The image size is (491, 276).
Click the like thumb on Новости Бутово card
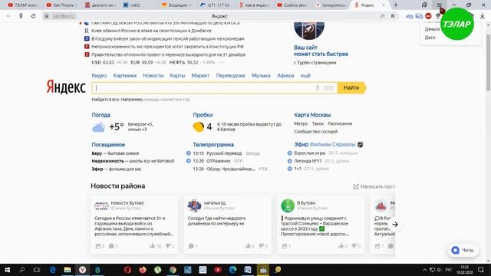[x=153, y=246]
